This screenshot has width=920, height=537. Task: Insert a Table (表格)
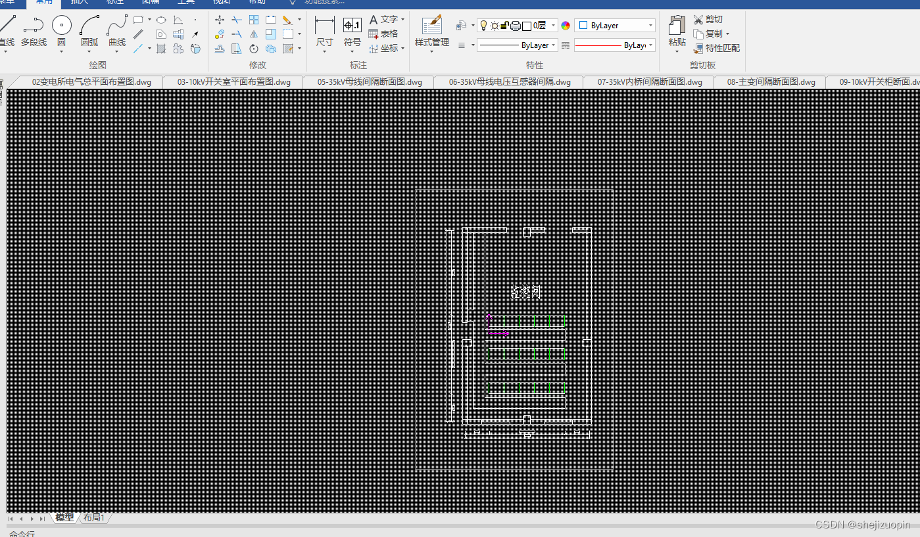coord(383,34)
